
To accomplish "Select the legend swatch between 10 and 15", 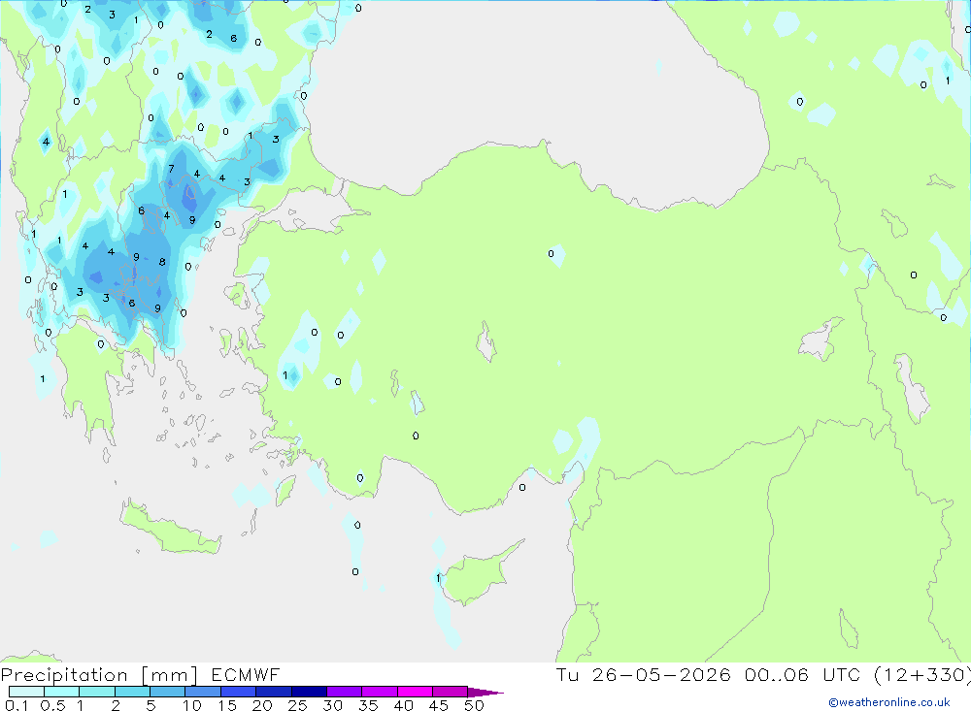I will tap(203, 692).
